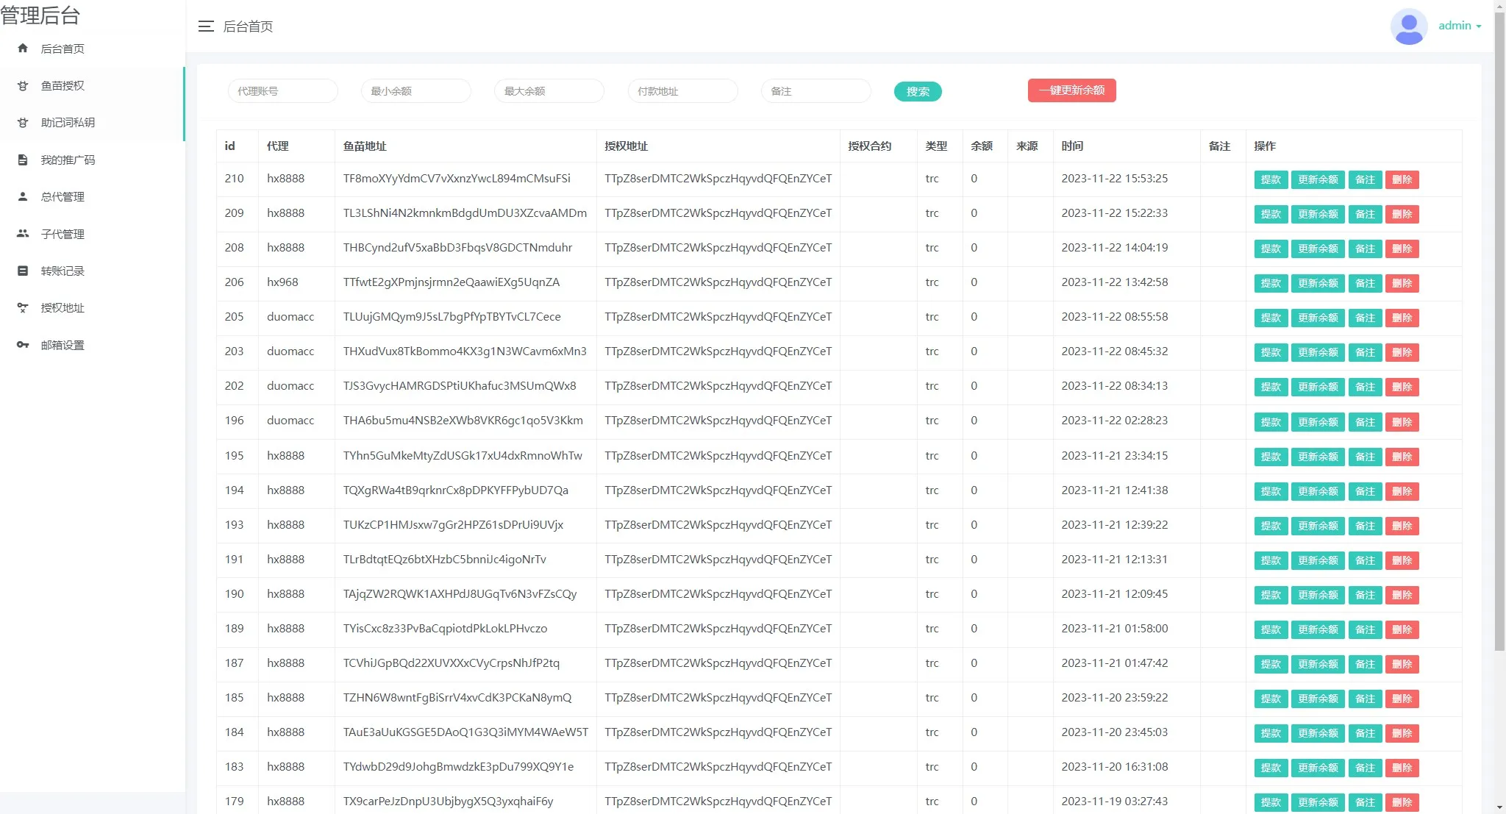Click 提款 button for row id 210

click(x=1270, y=179)
